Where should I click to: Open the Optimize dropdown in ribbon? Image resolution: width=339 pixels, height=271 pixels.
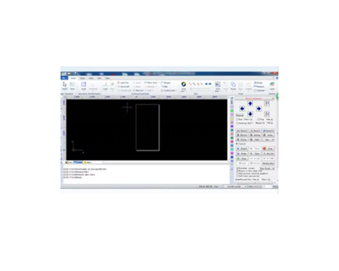[x=260, y=90]
